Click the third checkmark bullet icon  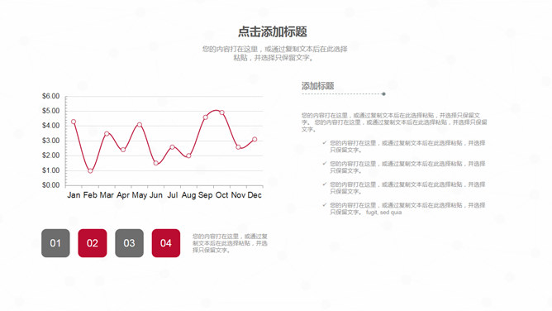[324, 184]
